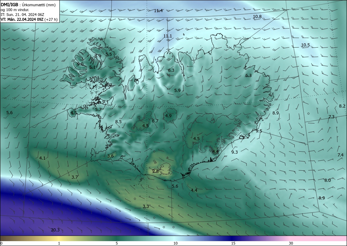Click the 5.9 value in north Iceland
The image size is (347, 246).
[x=177, y=90]
